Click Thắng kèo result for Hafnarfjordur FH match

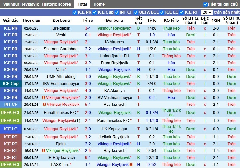[x=171, y=56]
